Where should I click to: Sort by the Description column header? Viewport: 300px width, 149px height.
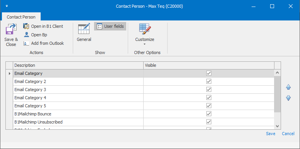click(78, 65)
